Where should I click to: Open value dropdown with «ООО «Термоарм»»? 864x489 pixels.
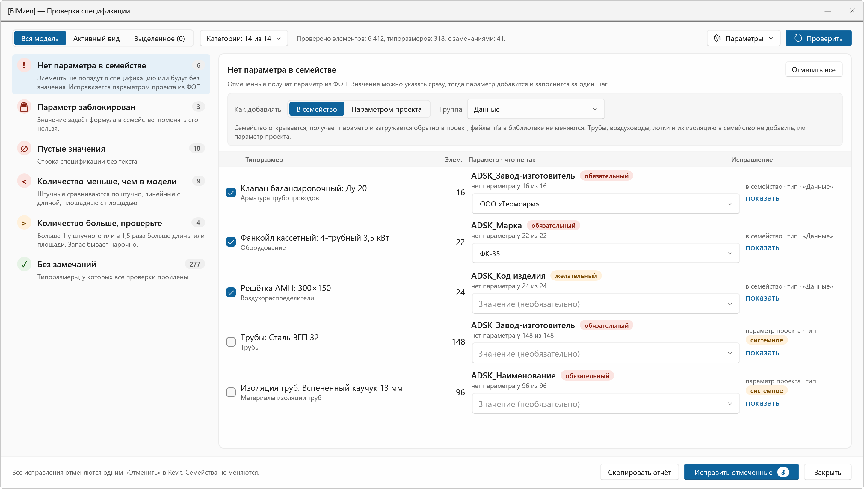coord(605,204)
